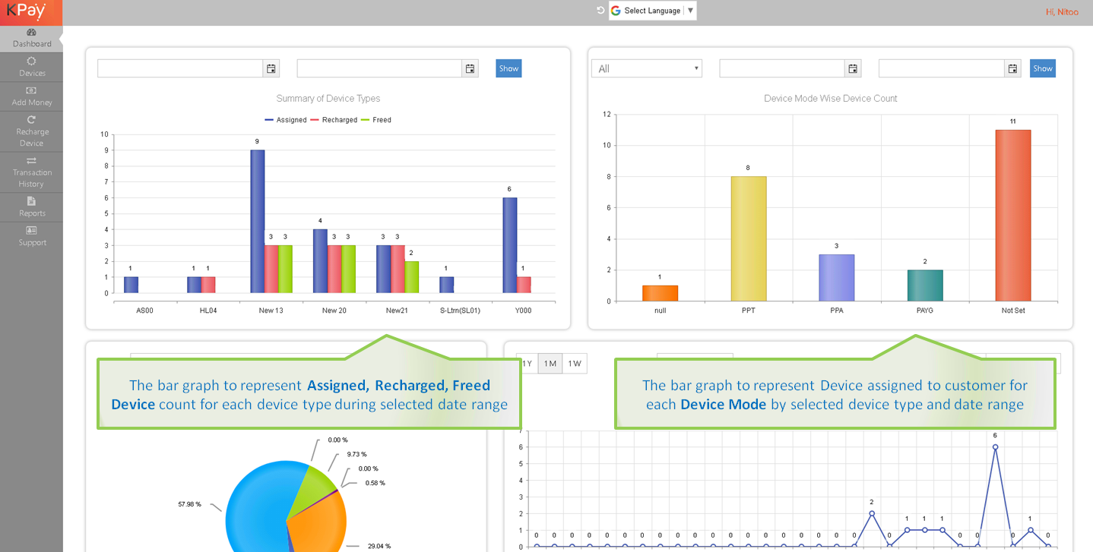Open the calendar for Summary chart start date
The height and width of the screenshot is (552, 1093).
tap(271, 68)
